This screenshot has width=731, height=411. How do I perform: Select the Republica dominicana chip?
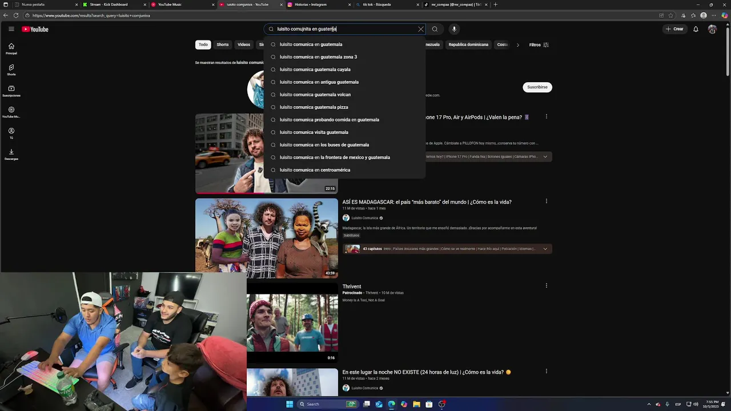468,45
